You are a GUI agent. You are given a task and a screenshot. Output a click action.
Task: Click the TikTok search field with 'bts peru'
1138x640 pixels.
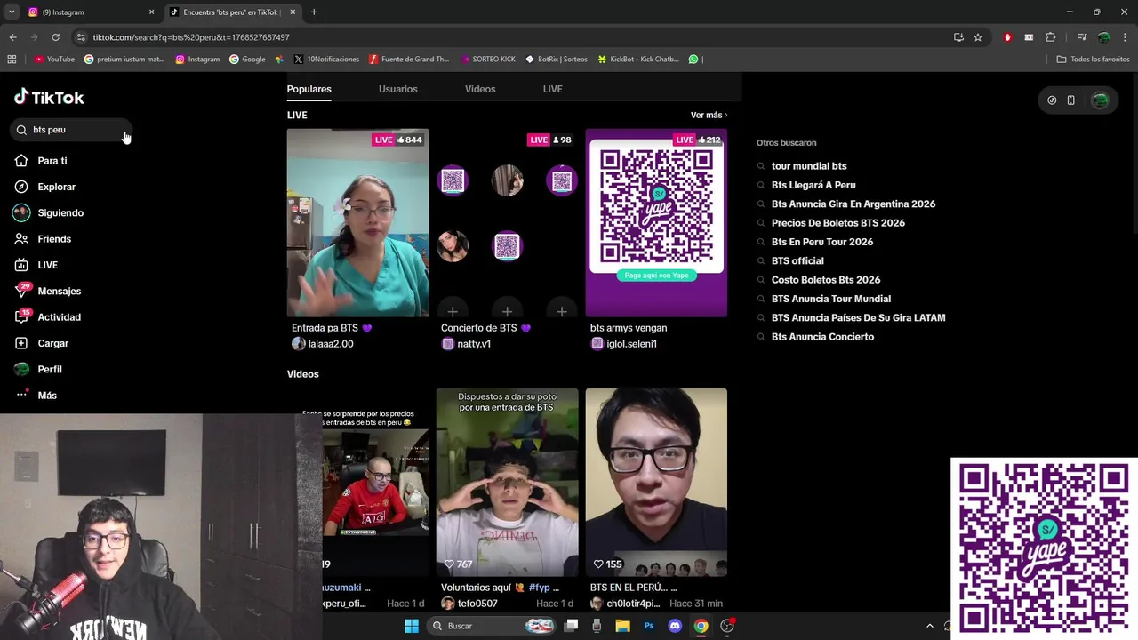(x=71, y=130)
